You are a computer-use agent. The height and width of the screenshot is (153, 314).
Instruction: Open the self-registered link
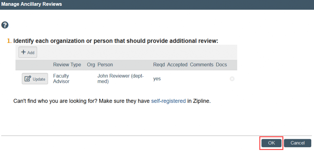tap(168, 101)
